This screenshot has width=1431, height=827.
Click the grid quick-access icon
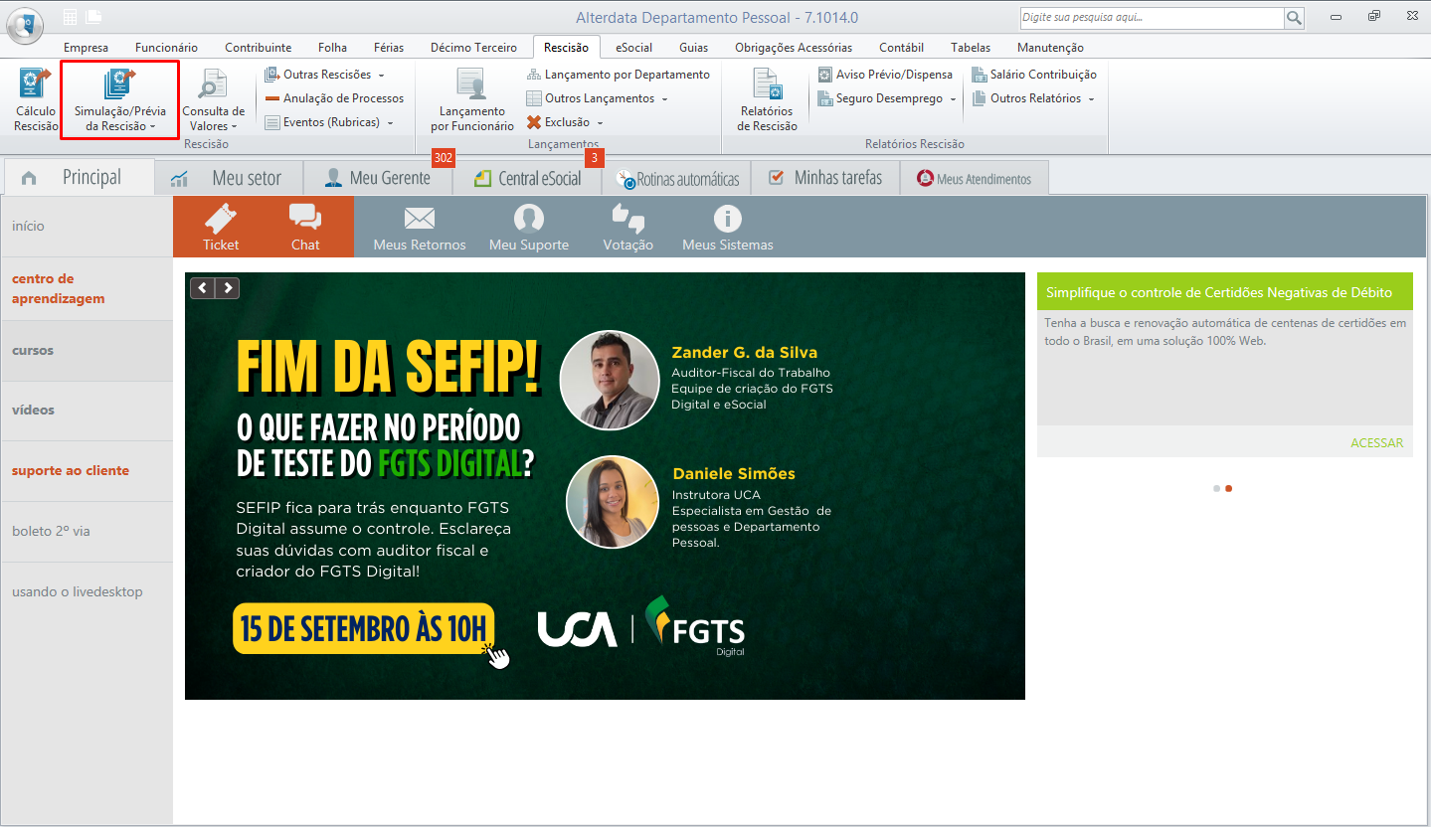70,16
